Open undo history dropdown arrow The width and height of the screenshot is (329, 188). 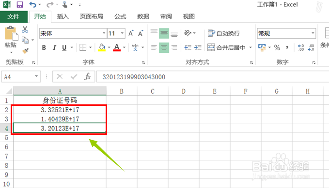click(x=40, y=4)
